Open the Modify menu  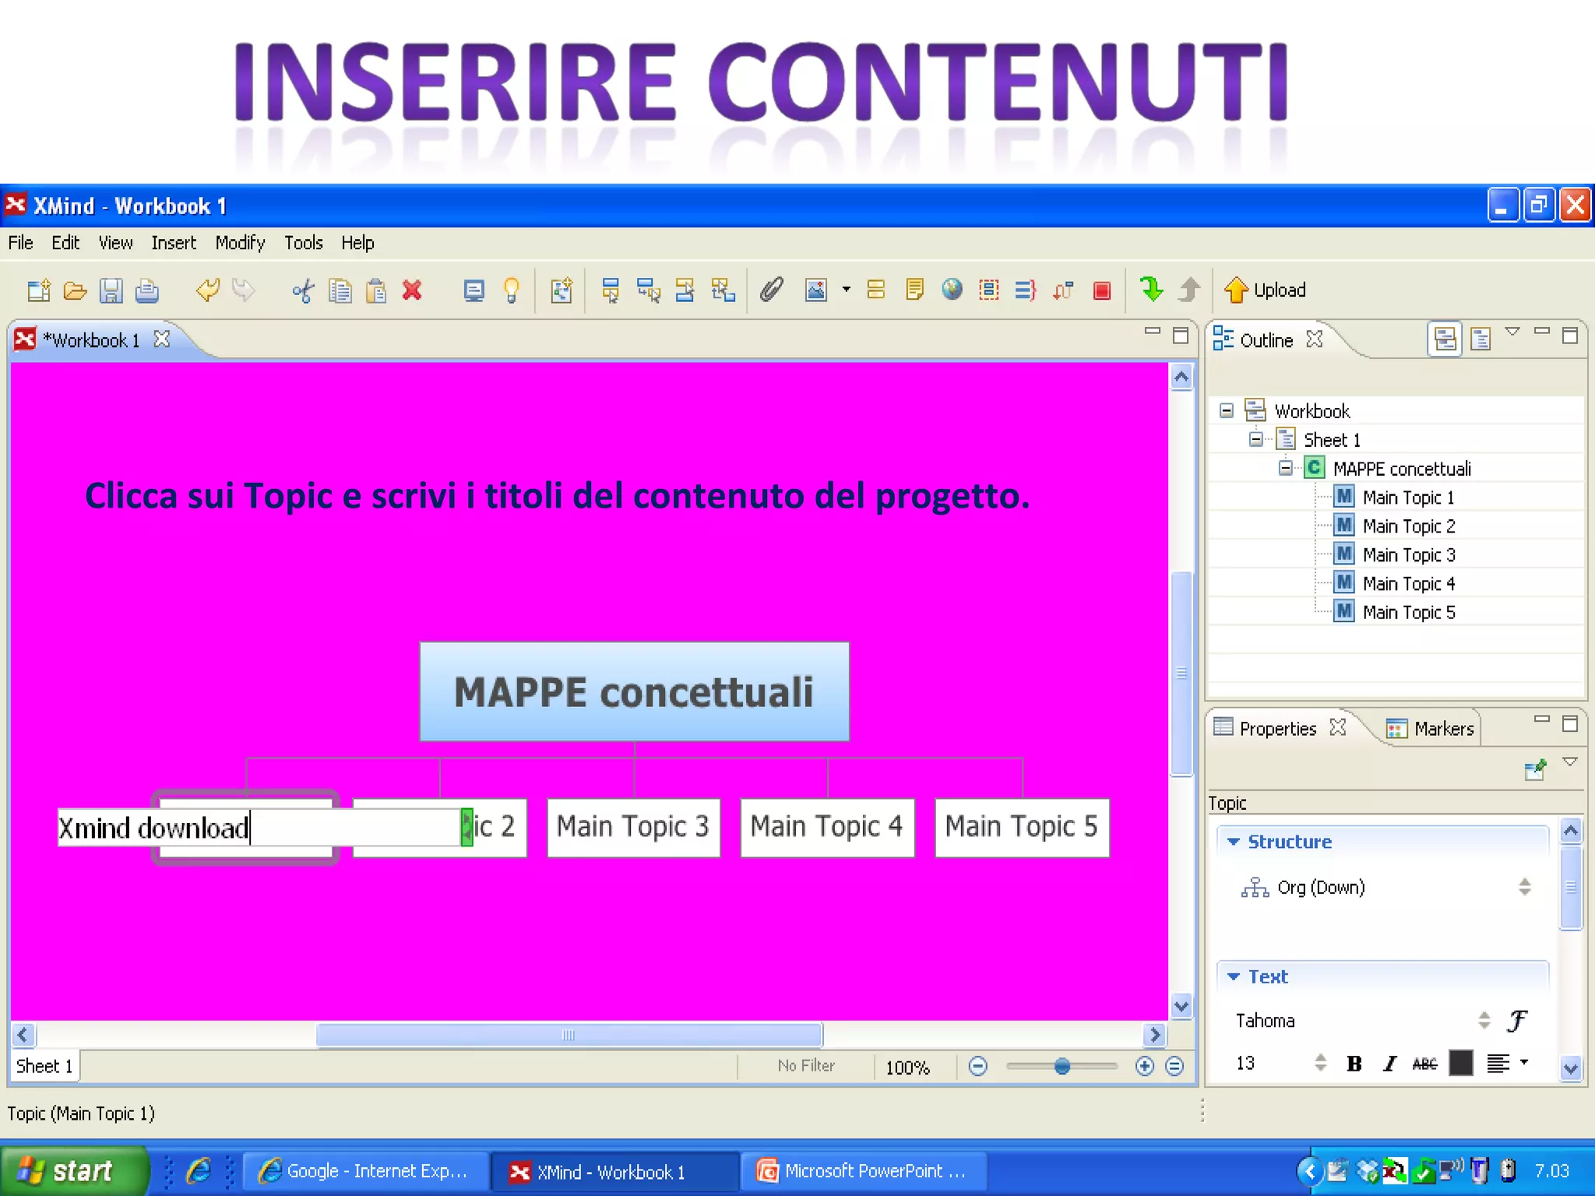click(240, 243)
